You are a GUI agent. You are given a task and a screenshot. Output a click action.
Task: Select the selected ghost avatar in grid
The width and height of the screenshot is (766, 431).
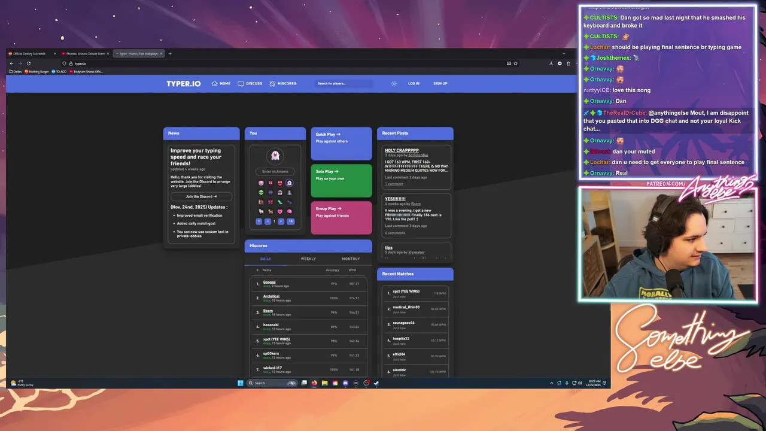[290, 183]
